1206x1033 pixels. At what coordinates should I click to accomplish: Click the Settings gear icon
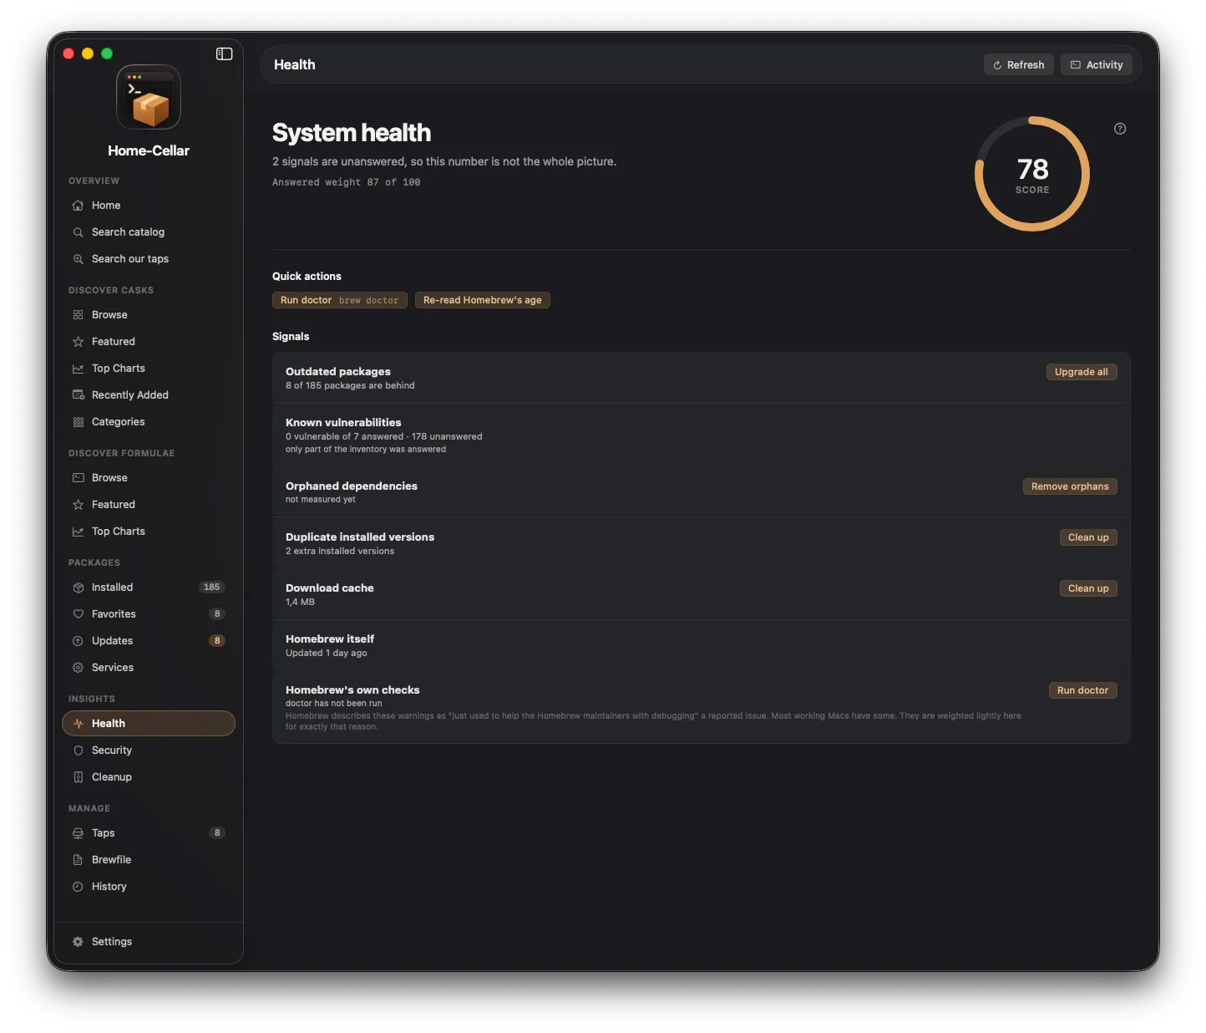[x=78, y=942]
